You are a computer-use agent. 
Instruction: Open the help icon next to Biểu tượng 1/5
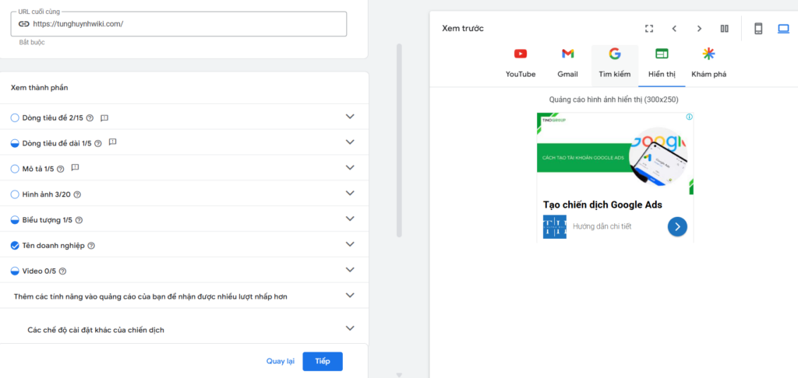(79, 221)
